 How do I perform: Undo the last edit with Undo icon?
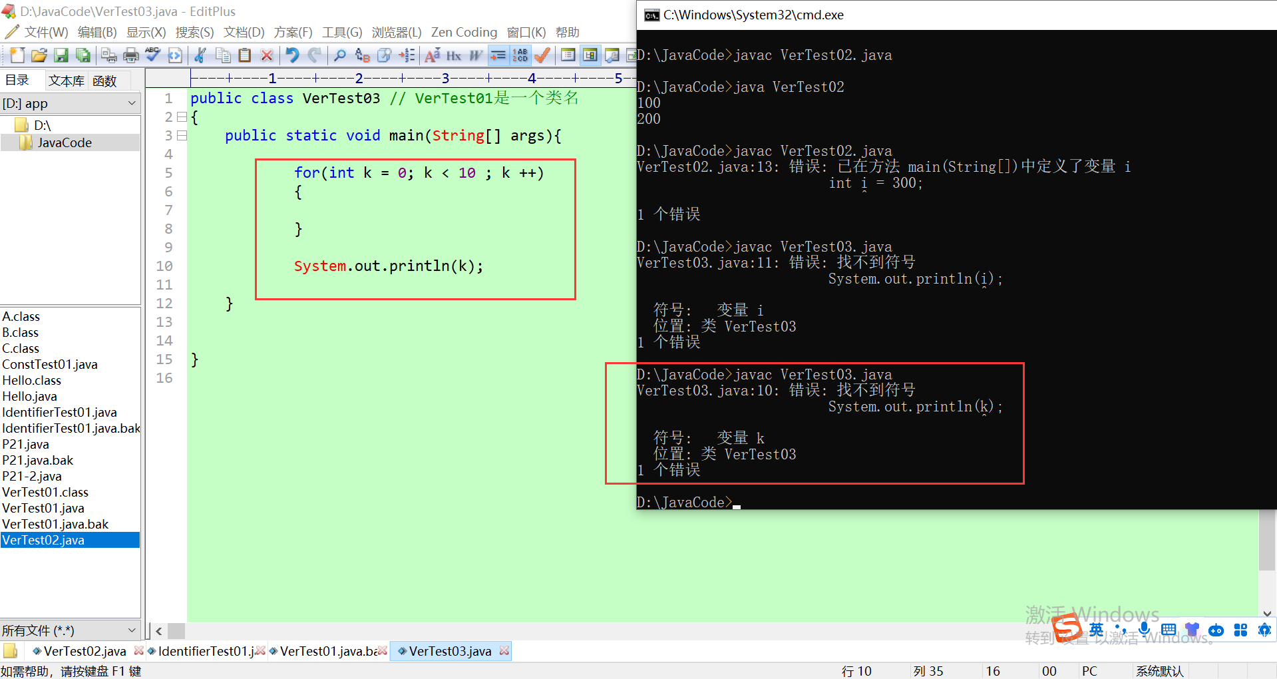coord(292,55)
